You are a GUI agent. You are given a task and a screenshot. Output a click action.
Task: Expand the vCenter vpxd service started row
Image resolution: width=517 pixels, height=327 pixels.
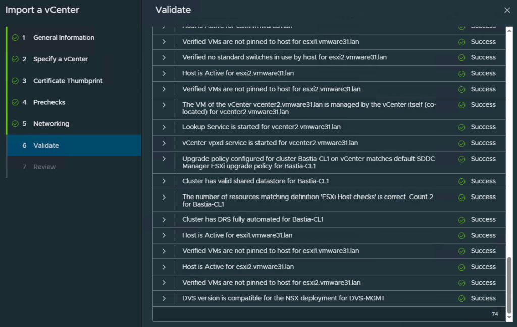(164, 143)
